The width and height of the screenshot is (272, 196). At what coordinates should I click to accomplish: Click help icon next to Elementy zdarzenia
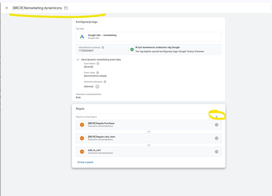click(x=105, y=82)
